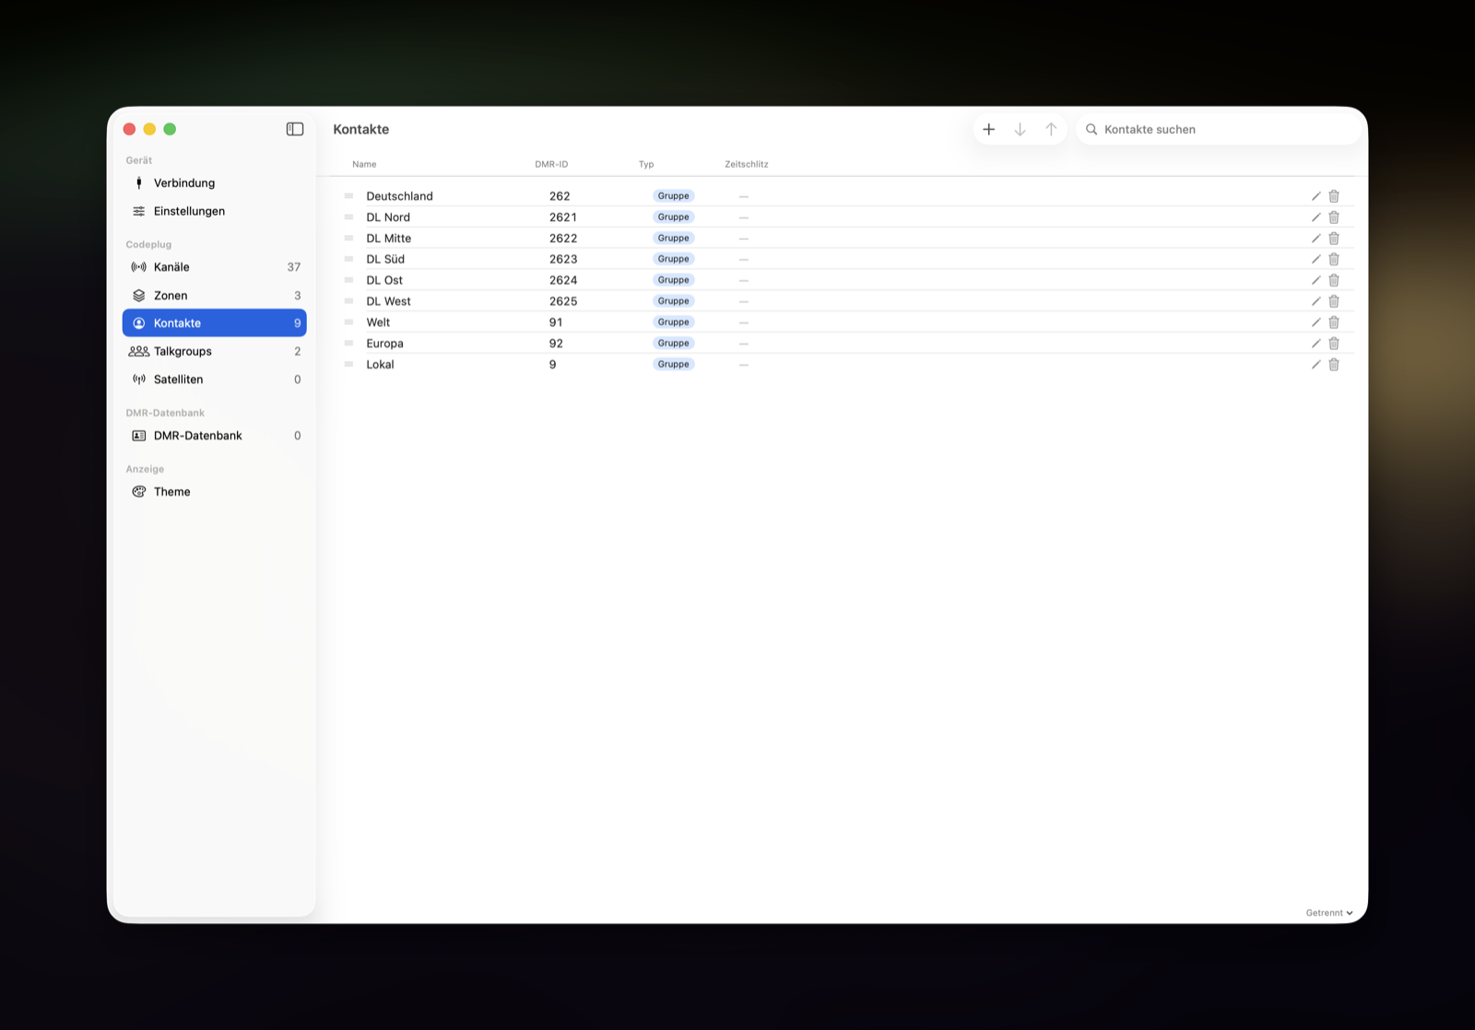Image resolution: width=1475 pixels, height=1030 pixels.
Task: Open Verbindung device page
Action: point(214,182)
